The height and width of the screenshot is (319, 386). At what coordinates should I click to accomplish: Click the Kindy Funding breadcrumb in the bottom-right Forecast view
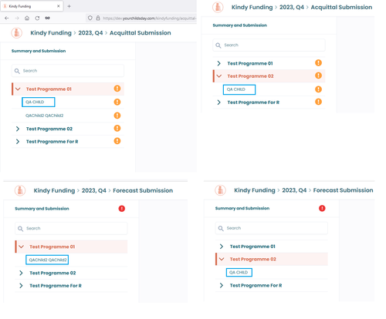pos(255,190)
